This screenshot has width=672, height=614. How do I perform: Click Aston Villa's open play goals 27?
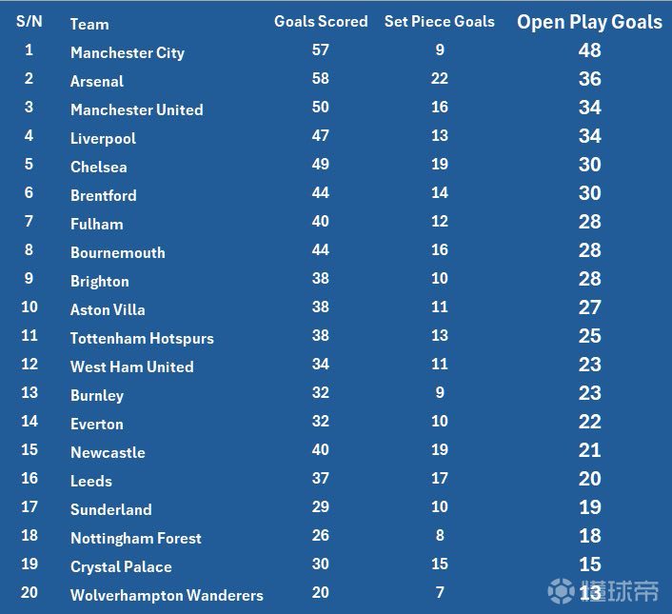tap(589, 307)
